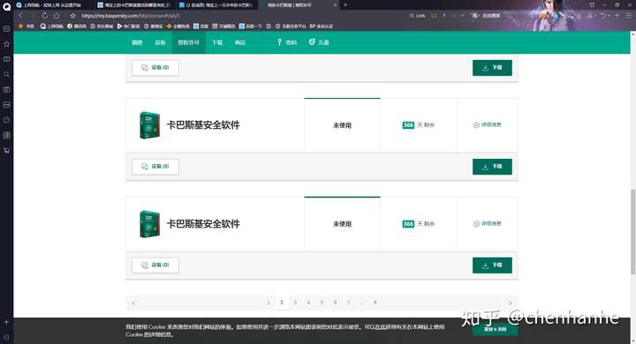The image size is (636, 344).
Task: Click the green shield icon in address bar
Action: click(434, 16)
